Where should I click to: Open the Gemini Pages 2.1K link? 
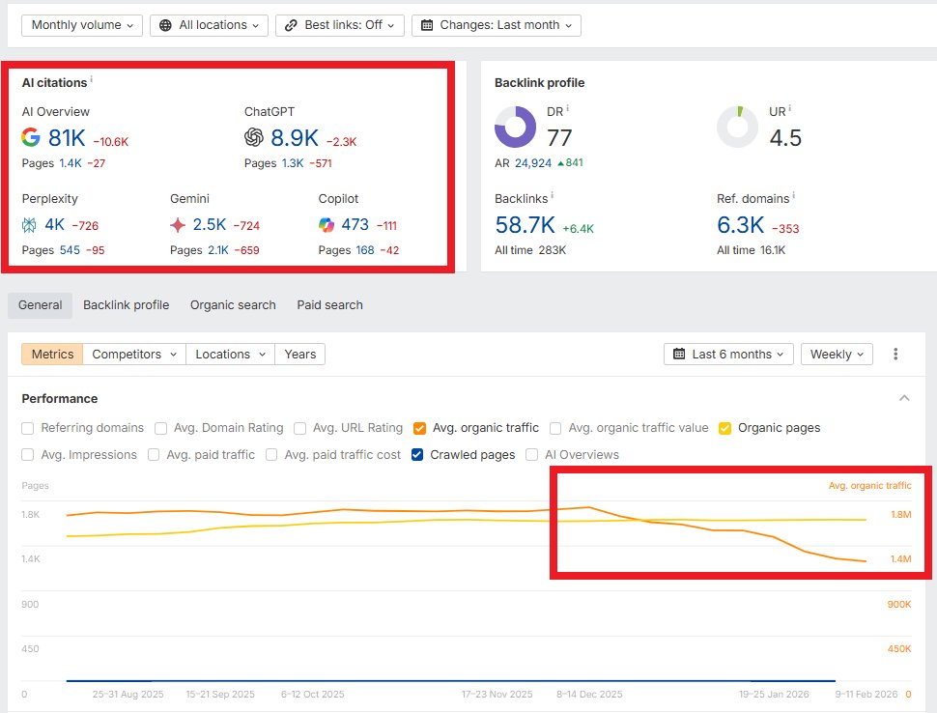click(x=218, y=250)
